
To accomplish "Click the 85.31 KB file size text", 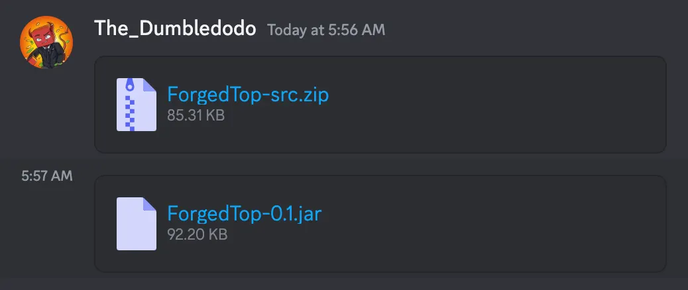I will [196, 115].
